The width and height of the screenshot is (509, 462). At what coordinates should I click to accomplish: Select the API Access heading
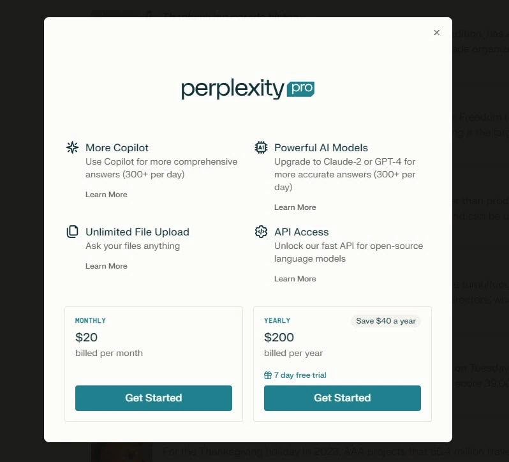302,232
